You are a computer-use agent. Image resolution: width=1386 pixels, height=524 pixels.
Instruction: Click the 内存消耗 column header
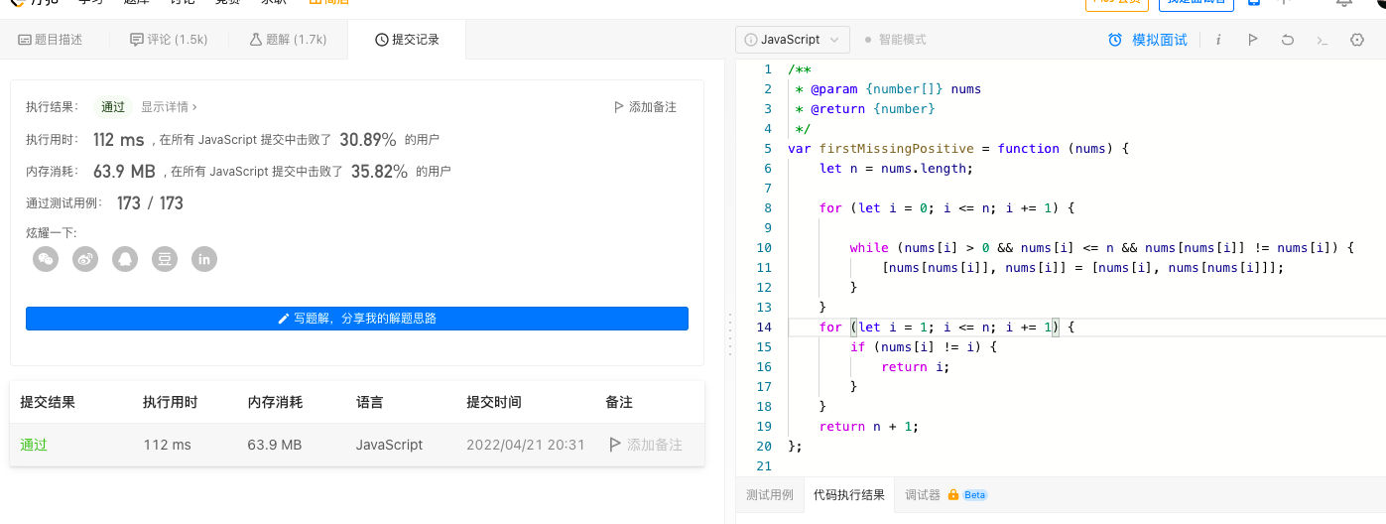pos(275,402)
